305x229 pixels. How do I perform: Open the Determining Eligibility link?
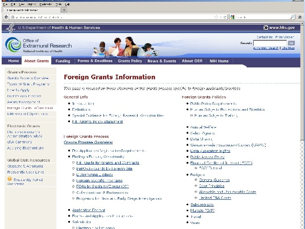click(x=94, y=175)
